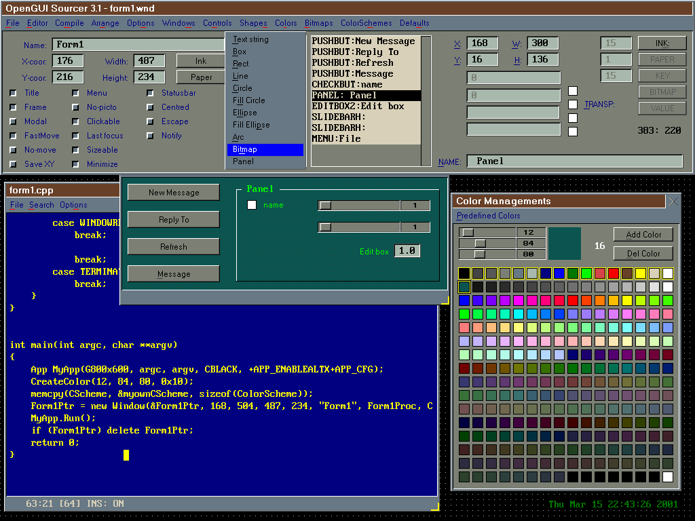Click the INK: button in the control properties
Viewport: 695px width, 521px height.
pyautogui.click(x=662, y=43)
